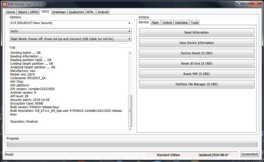The width and height of the screenshot is (264, 162).
Task: Open the Auto selection dropdown
Action: click(71, 31)
